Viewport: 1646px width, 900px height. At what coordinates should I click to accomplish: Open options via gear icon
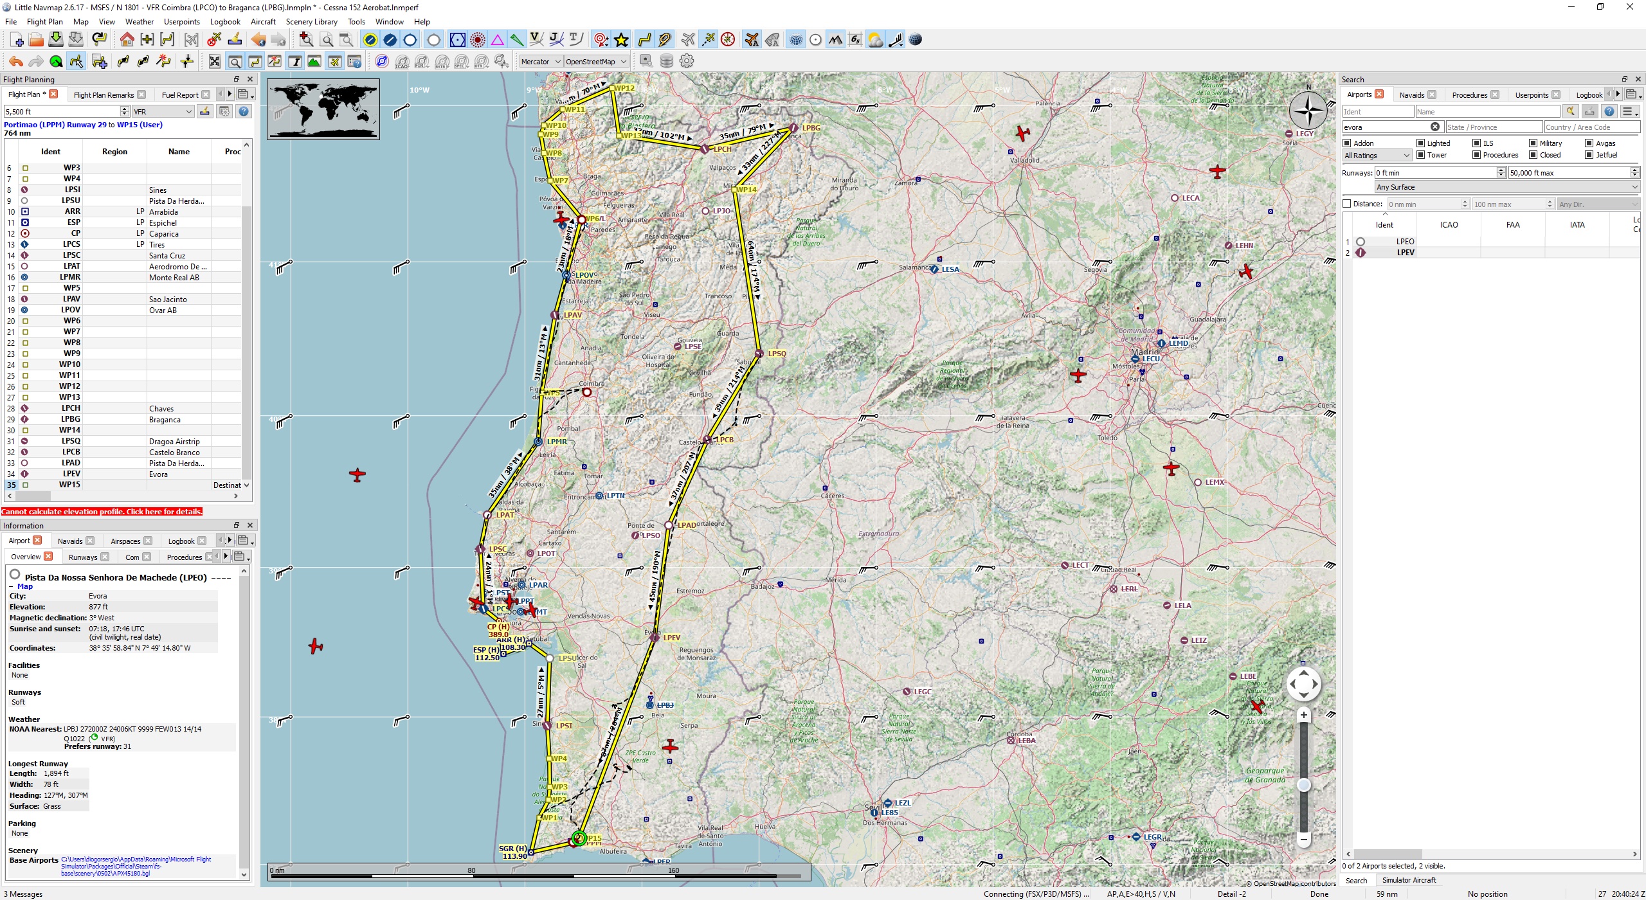coord(687,61)
